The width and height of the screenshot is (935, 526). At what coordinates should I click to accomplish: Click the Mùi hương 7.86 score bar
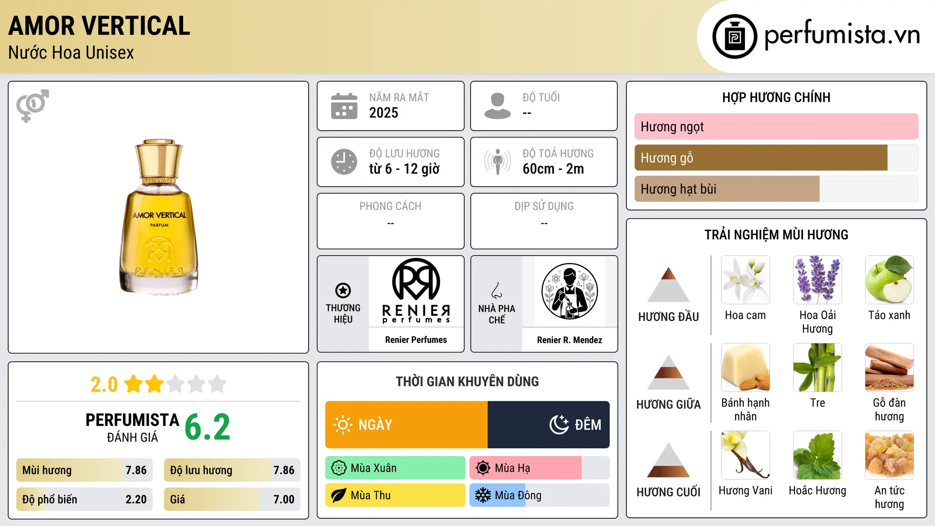point(84,470)
